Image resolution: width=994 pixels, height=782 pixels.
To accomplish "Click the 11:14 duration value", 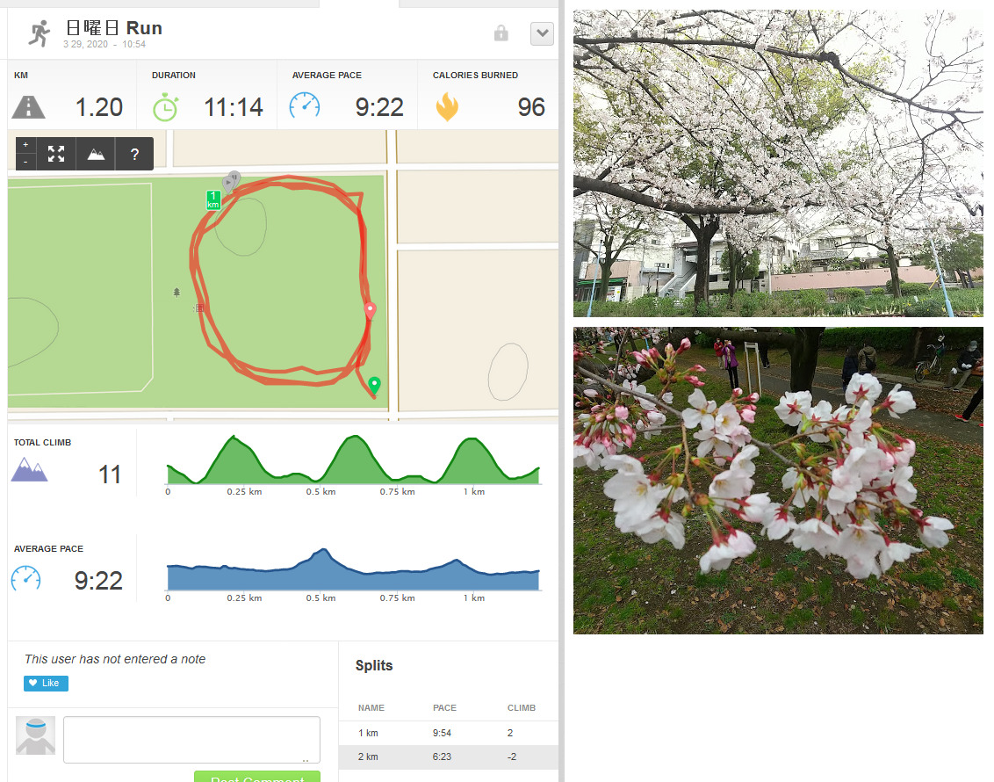I will click(x=234, y=107).
